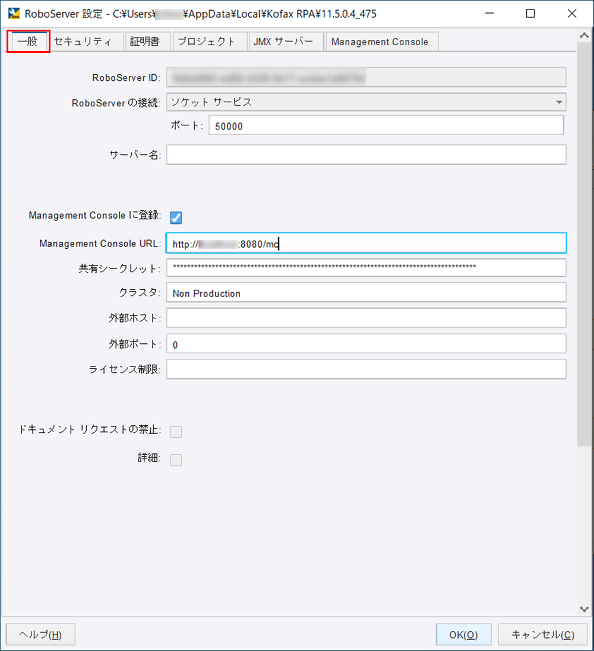
Task: Click the Management Console URL field
Action: tap(366, 244)
